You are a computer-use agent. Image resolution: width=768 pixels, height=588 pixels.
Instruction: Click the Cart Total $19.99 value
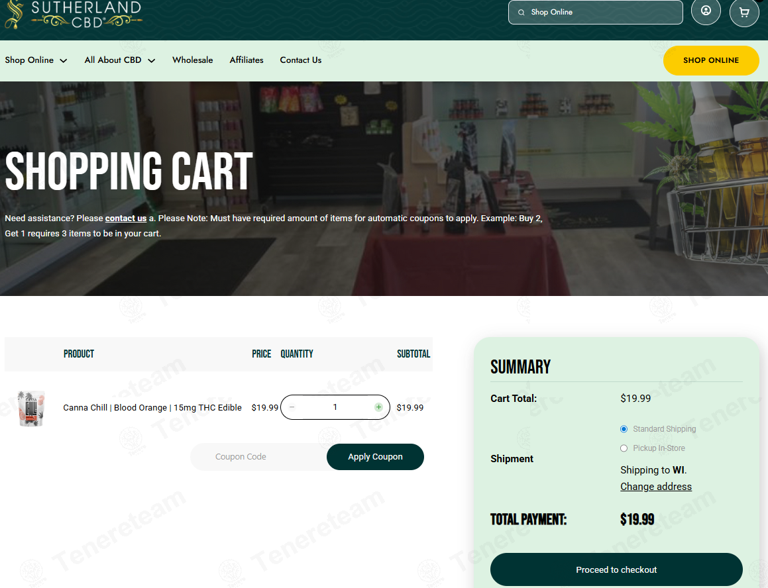click(x=635, y=398)
